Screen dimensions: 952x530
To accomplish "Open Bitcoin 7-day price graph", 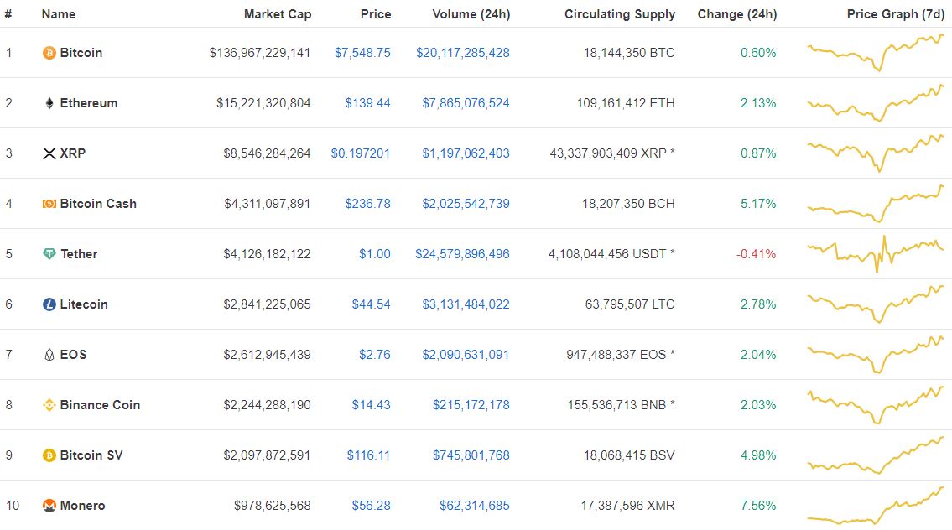I will click(x=876, y=52).
